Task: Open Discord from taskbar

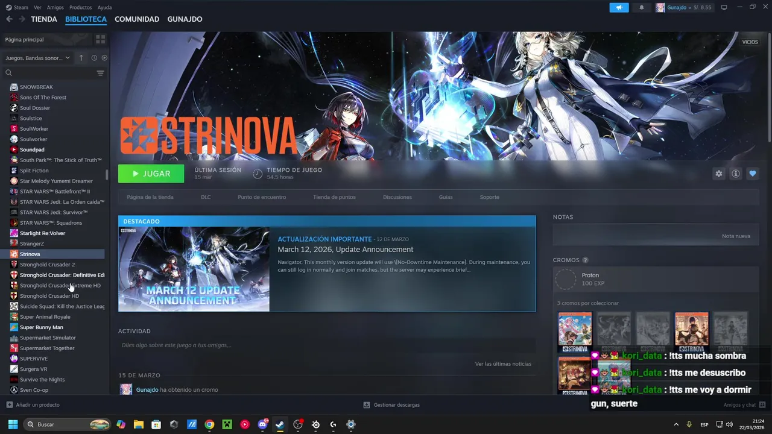Action: tap(262, 424)
